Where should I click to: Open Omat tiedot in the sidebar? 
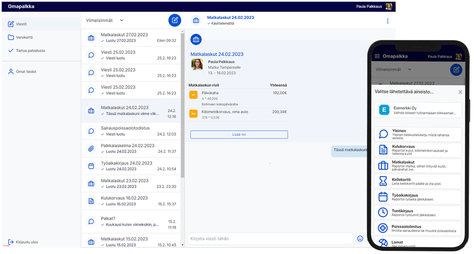tap(42, 72)
